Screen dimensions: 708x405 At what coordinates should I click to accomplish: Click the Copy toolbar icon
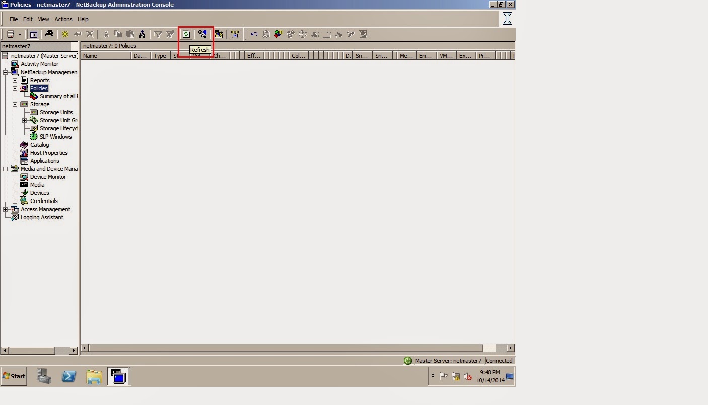click(118, 34)
